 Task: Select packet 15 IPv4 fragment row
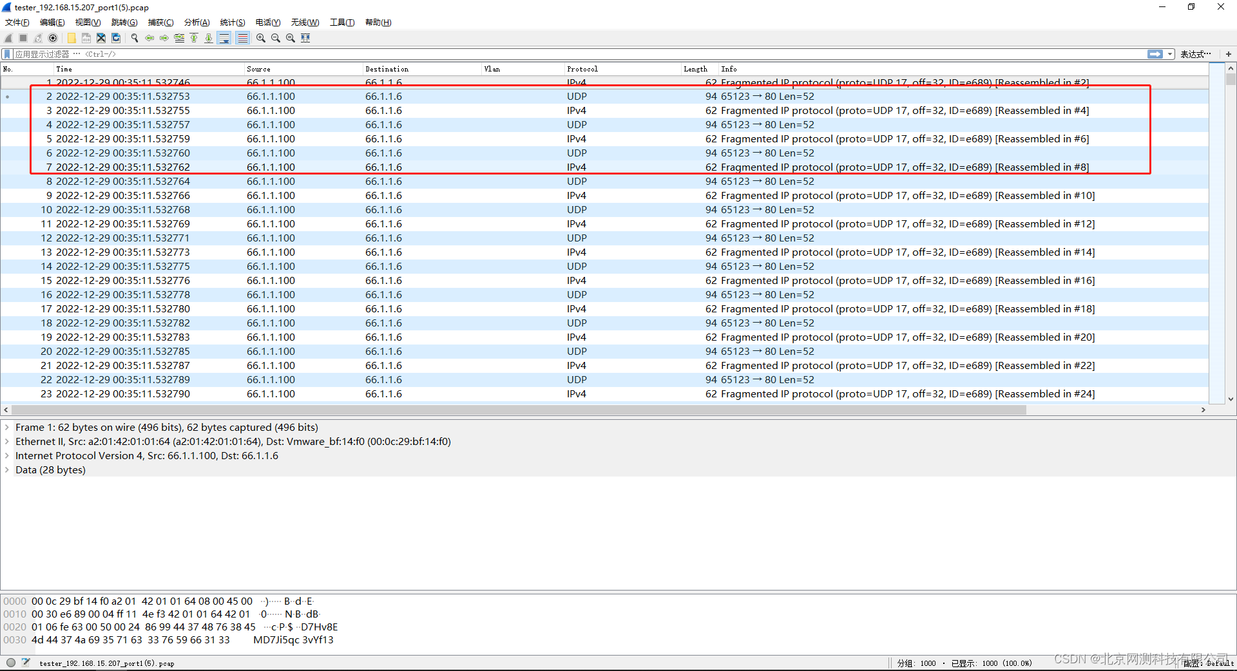(604, 280)
